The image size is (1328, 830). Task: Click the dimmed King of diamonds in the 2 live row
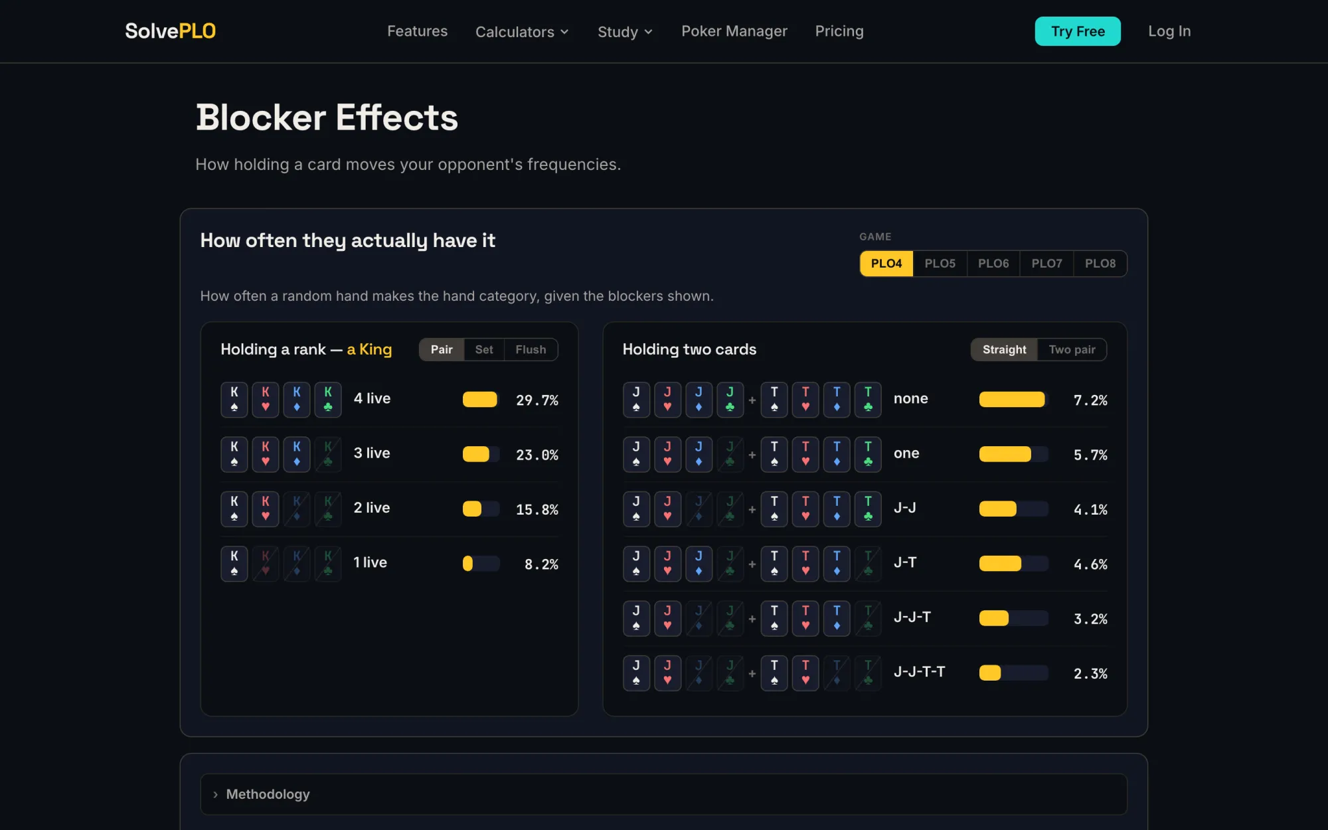click(297, 509)
